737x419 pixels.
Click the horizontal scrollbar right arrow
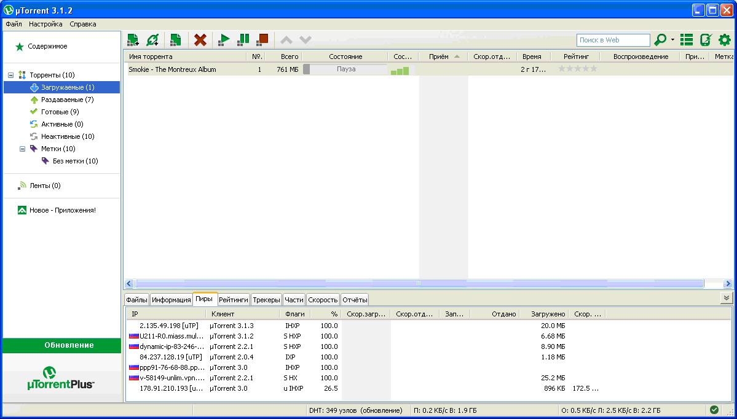[728, 284]
